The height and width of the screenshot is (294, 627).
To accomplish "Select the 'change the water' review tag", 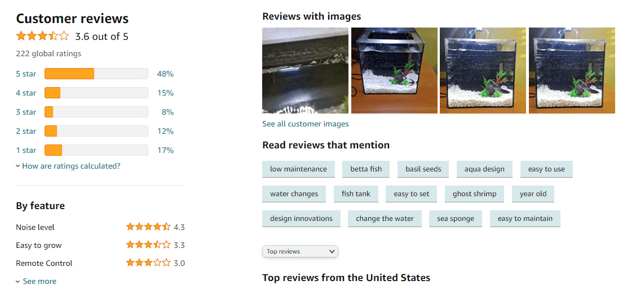I will pyautogui.click(x=385, y=219).
